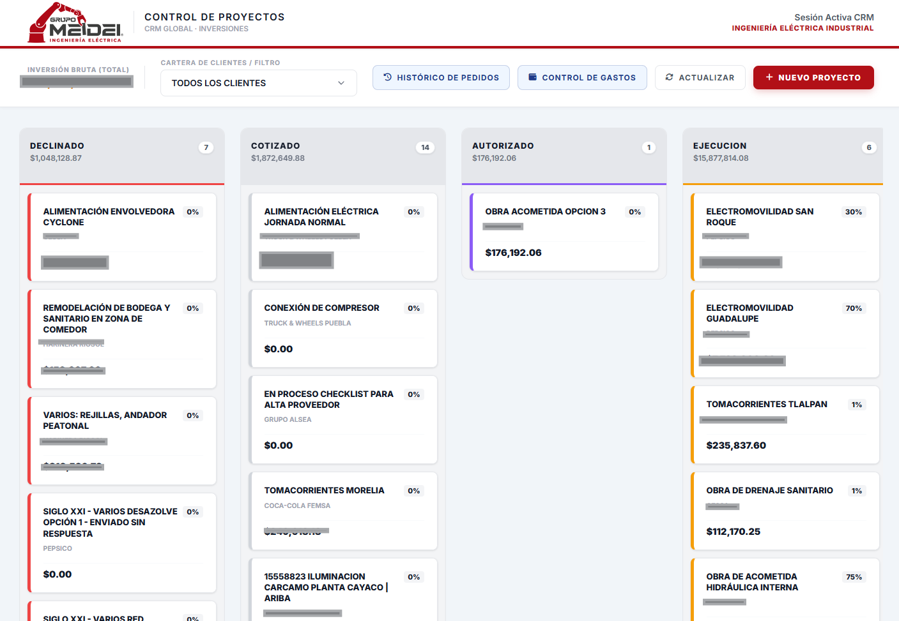Click Cotizado total $1,872,649.88
This screenshot has width=899, height=621.
click(x=277, y=158)
